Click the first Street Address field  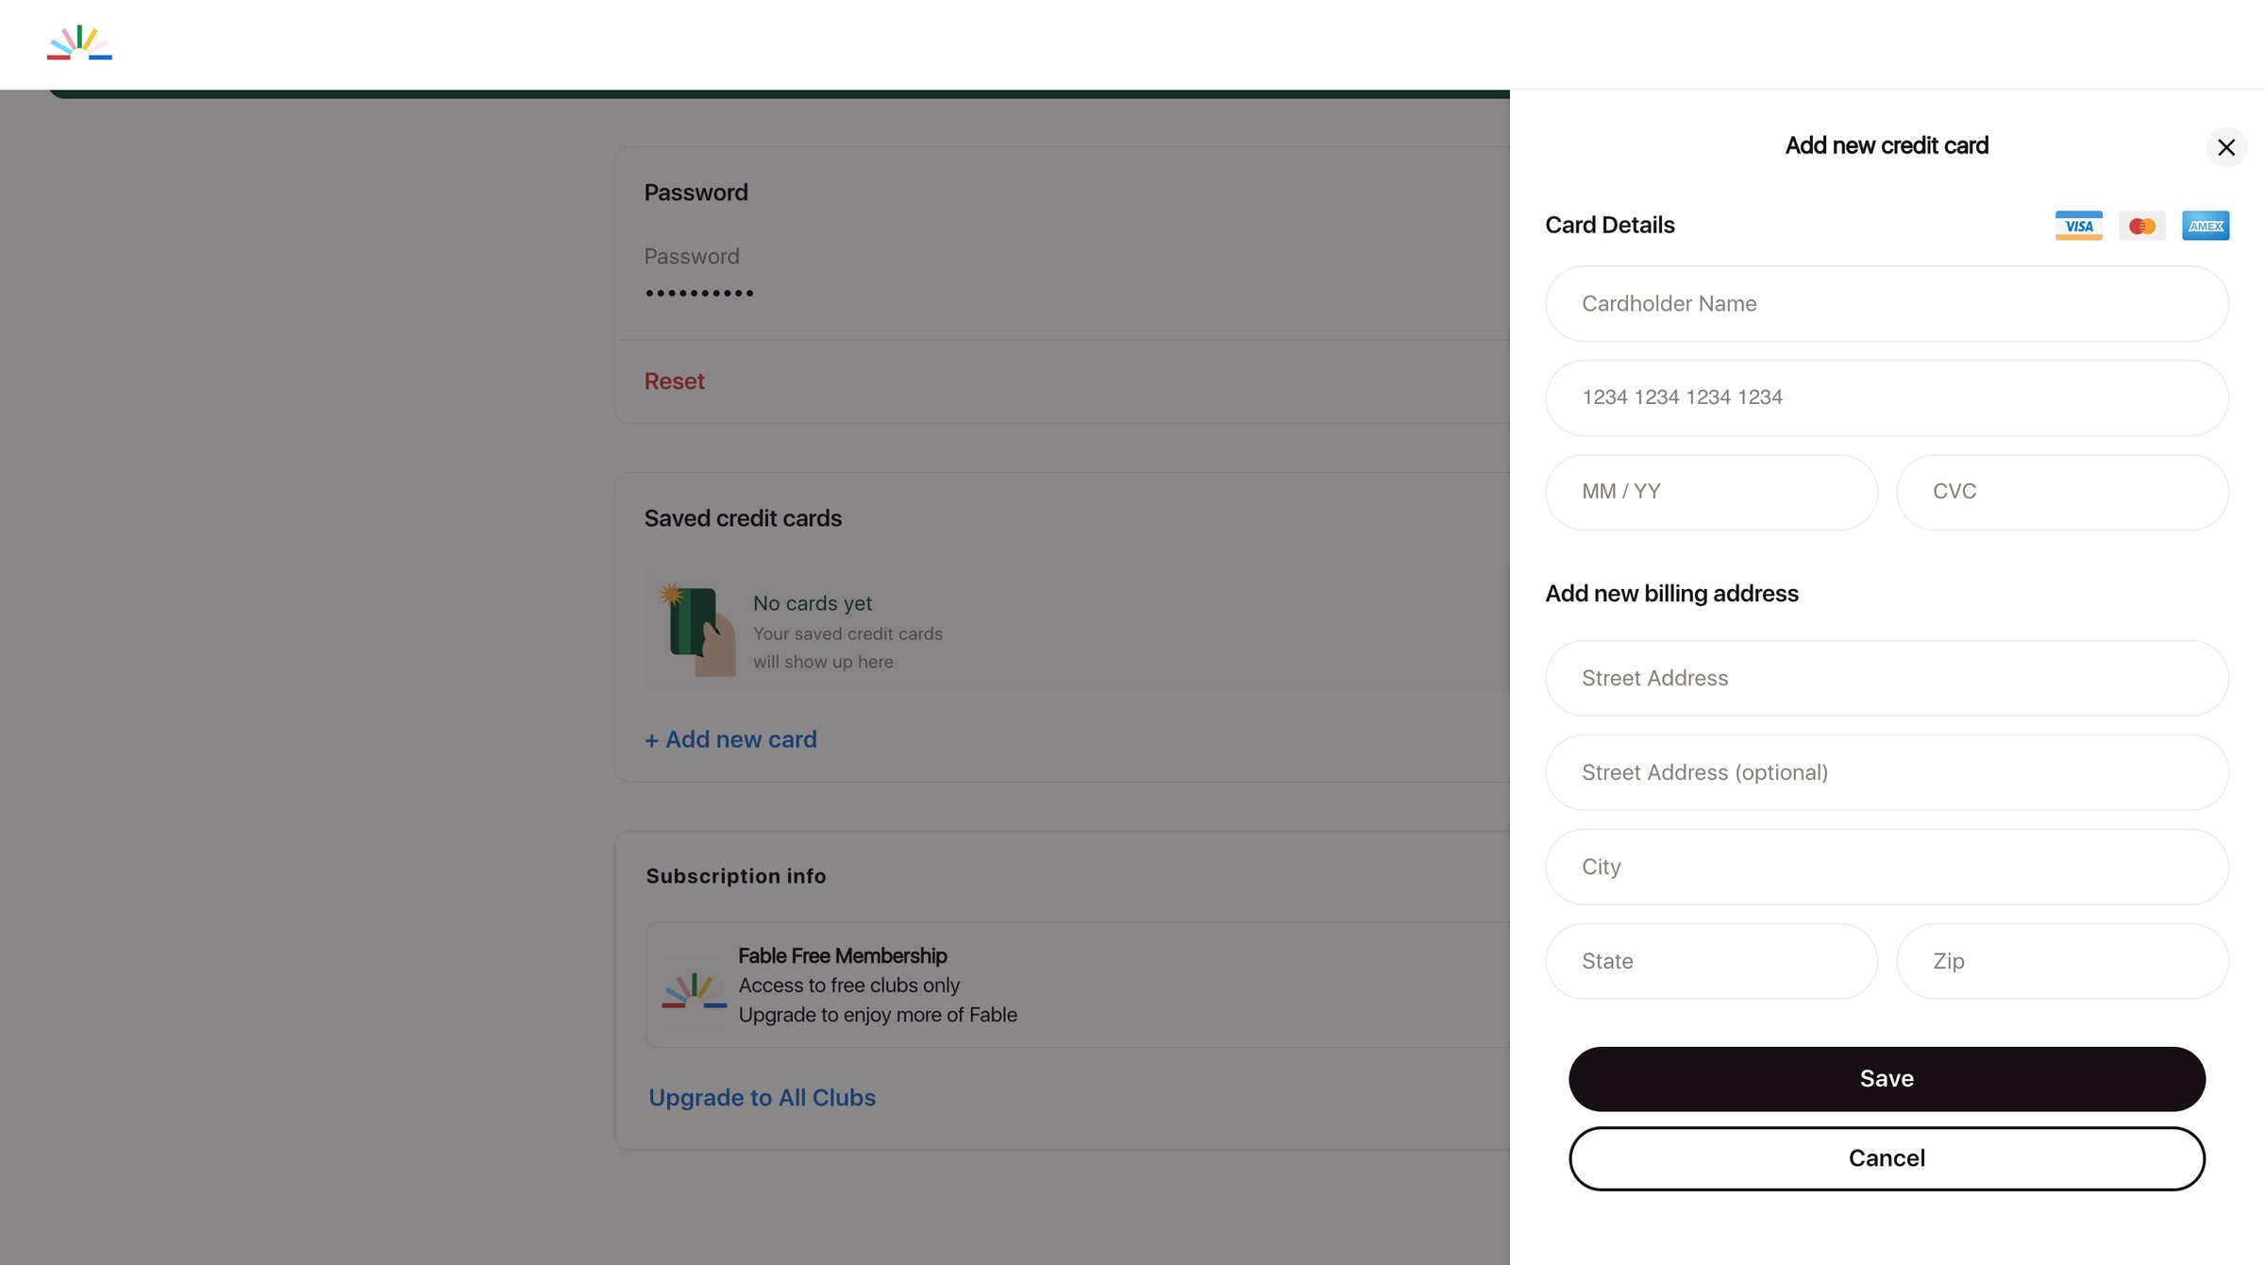pyautogui.click(x=1887, y=678)
